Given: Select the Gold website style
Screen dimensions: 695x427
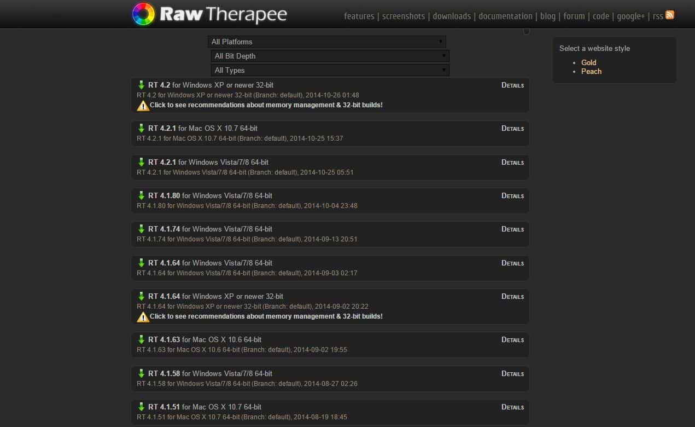Looking at the screenshot, I should 588,62.
